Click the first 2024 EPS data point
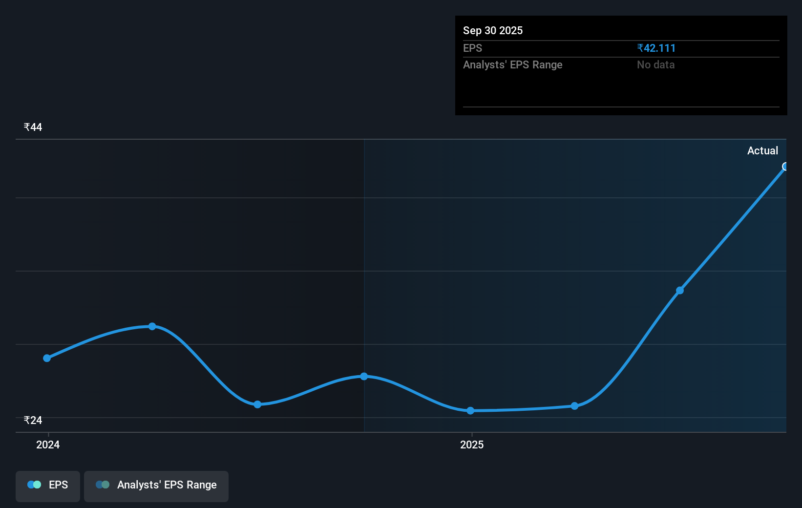 tap(47, 358)
